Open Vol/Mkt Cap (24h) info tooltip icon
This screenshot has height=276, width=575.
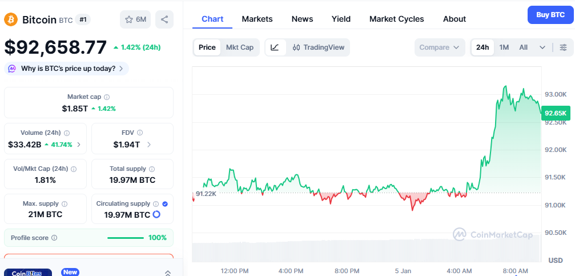tap(74, 169)
